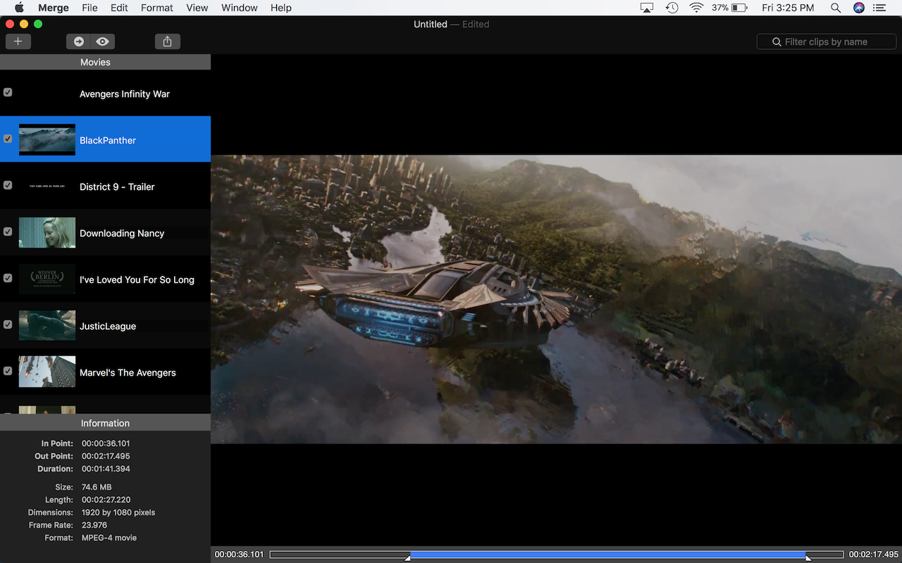Click the timeline out-point marker

tap(808, 558)
